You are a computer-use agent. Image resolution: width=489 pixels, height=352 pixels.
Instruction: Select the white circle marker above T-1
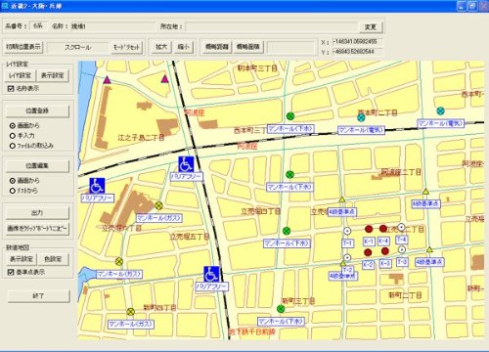click(x=347, y=231)
